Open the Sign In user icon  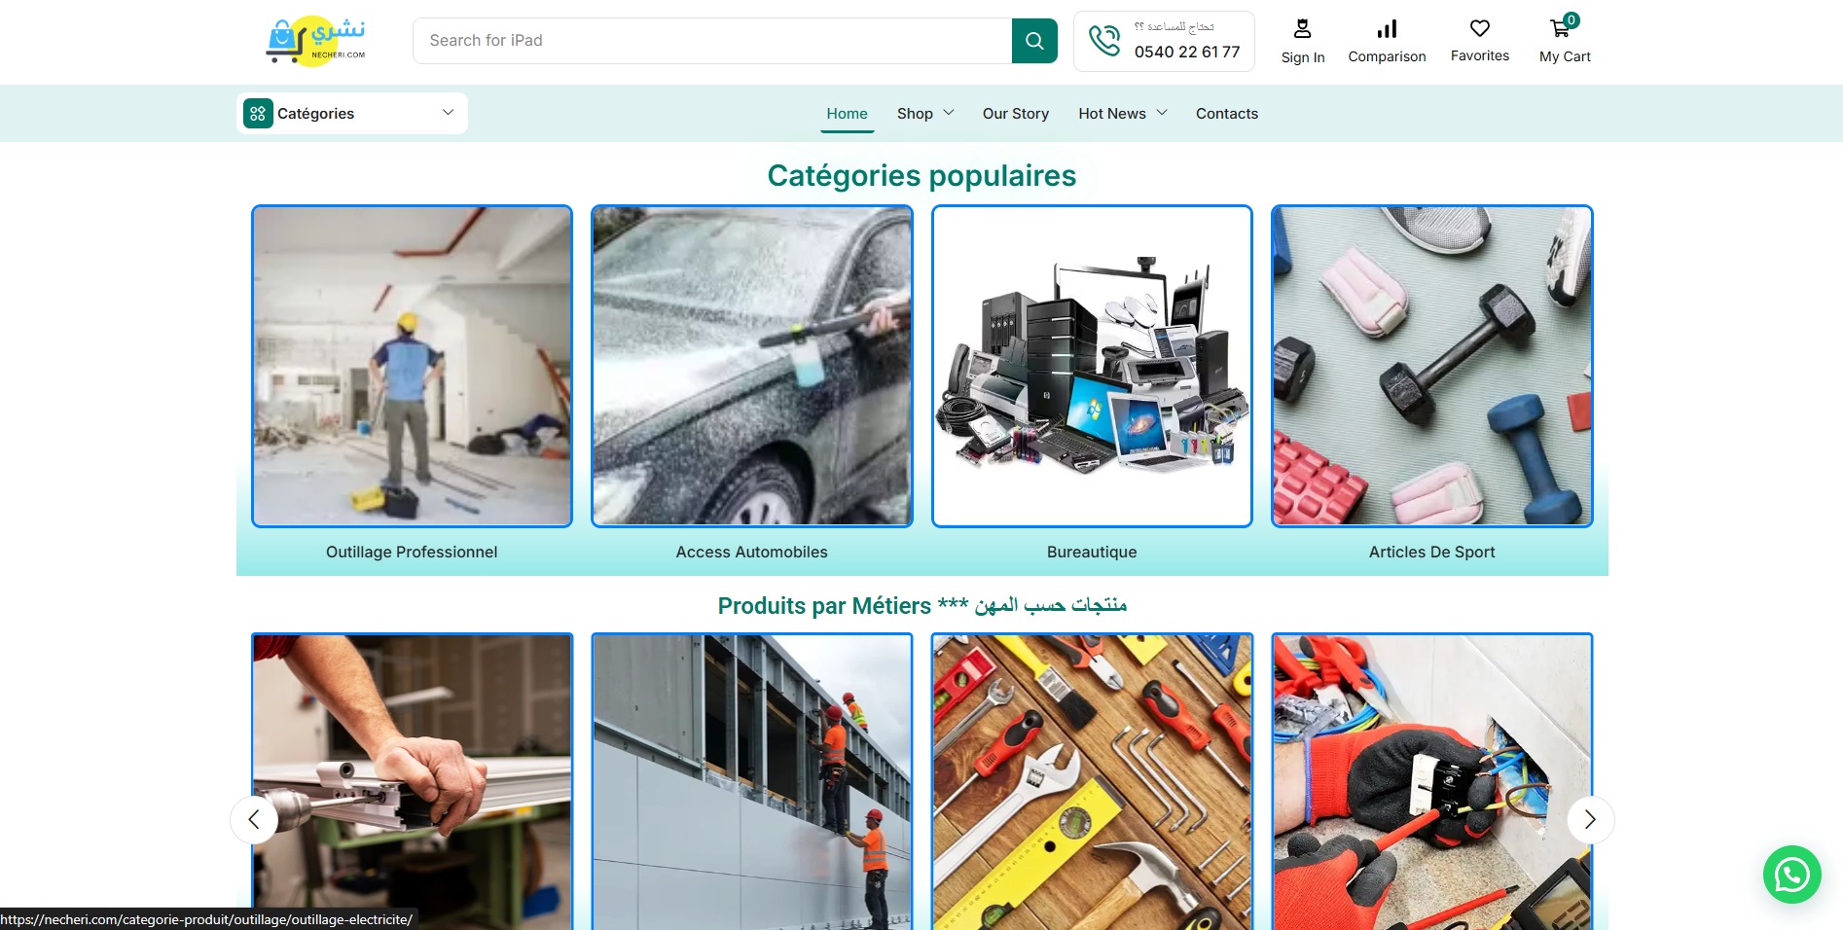1302,29
